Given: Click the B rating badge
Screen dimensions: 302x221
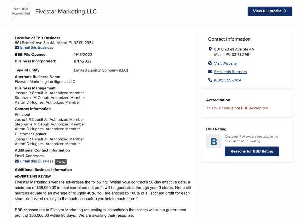Looking at the screenshot, I should click(214, 141).
